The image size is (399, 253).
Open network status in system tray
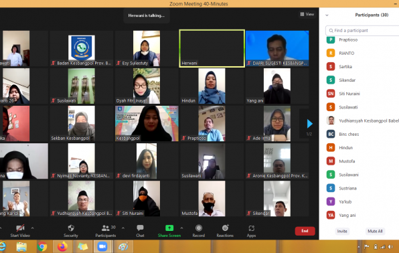pyautogui.click(x=383, y=246)
